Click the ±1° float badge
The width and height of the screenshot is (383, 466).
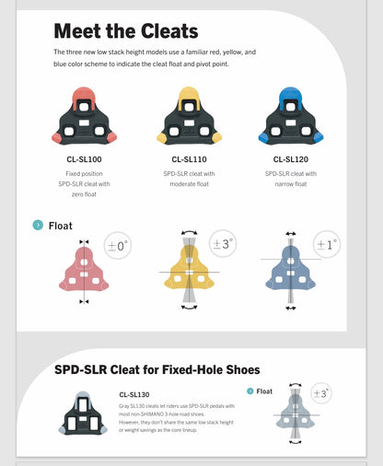tap(327, 244)
